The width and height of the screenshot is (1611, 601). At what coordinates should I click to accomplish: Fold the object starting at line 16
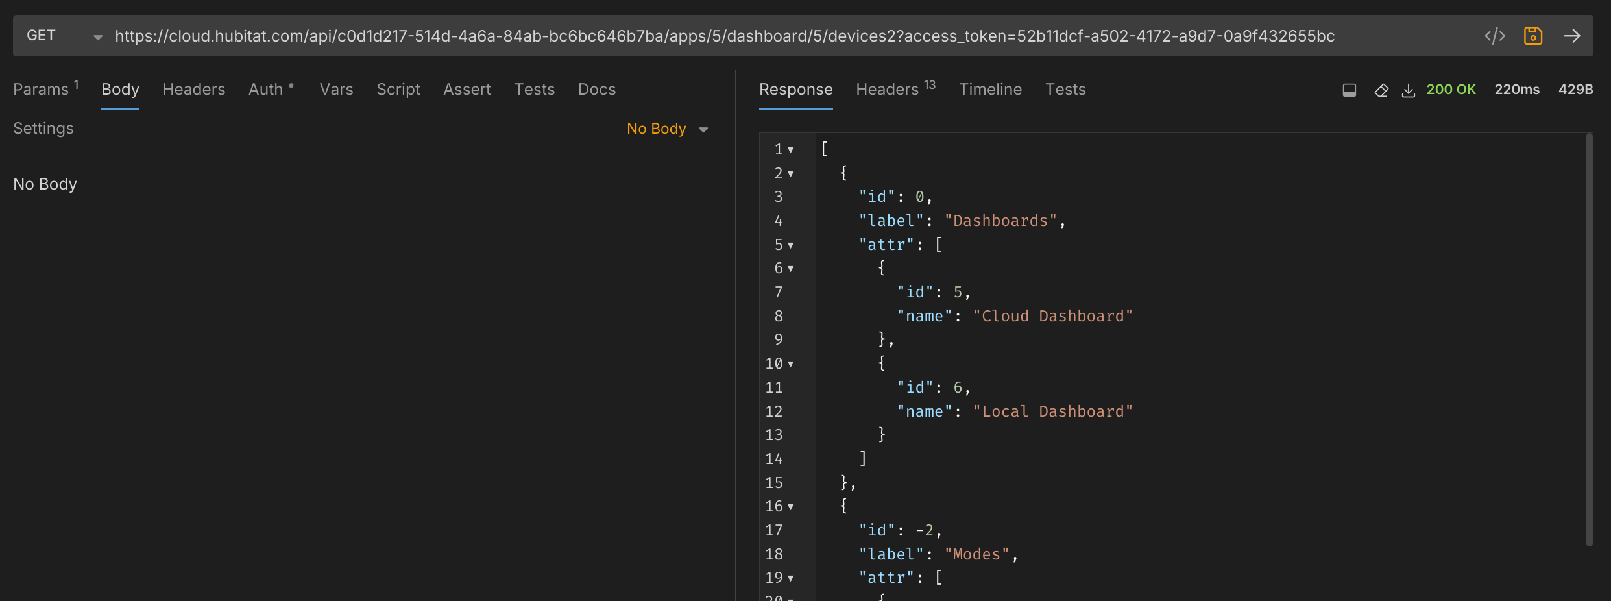click(x=790, y=507)
